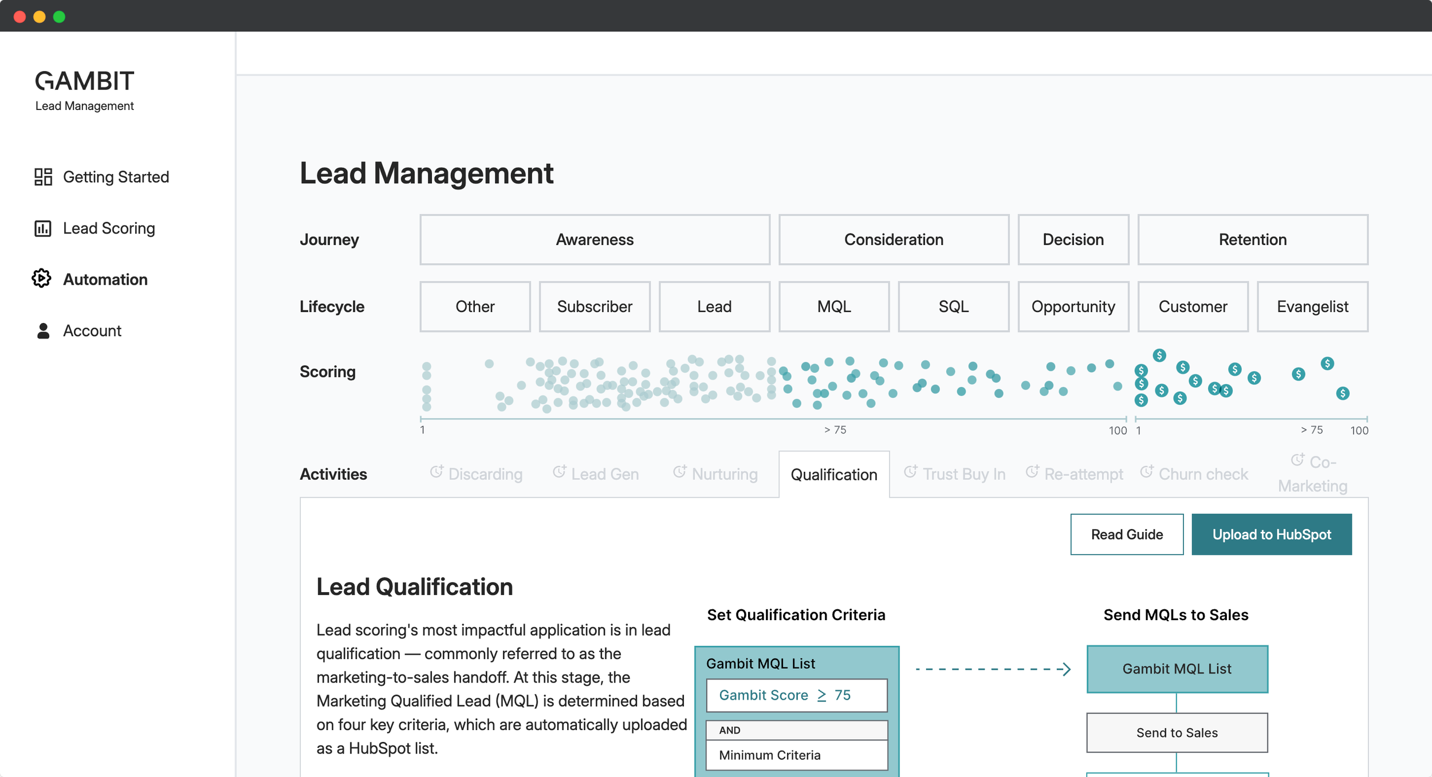Click the clock icon beside Lead Gen
Screen dimensions: 1432x777
559,472
